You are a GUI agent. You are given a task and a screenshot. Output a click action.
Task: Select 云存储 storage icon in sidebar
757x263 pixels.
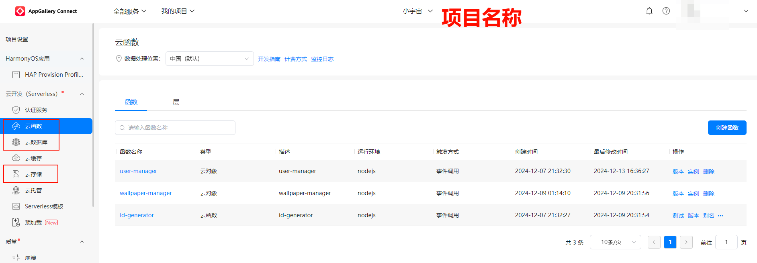click(16, 174)
